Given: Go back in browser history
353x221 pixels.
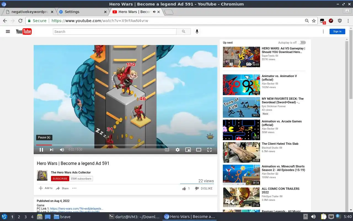Looking at the screenshot, I should click(5, 21).
